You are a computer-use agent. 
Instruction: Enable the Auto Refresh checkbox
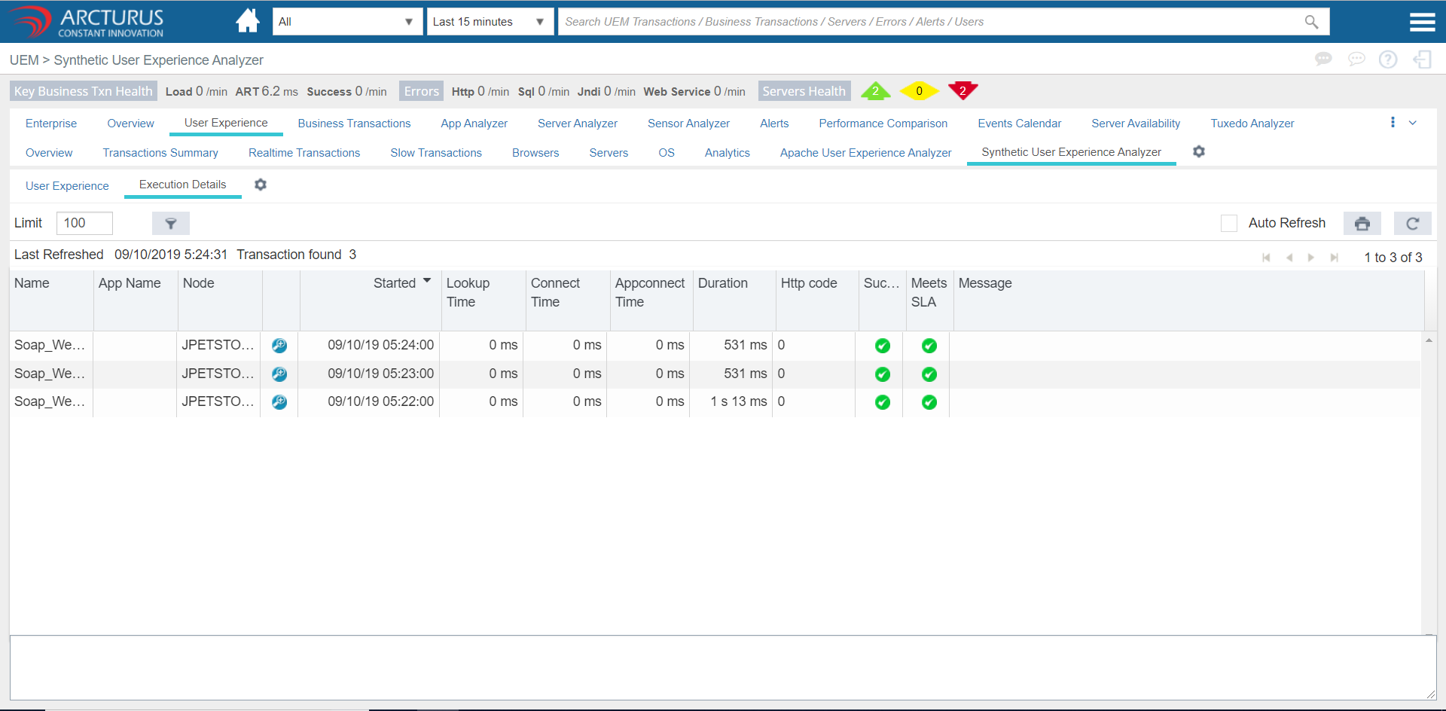point(1228,223)
